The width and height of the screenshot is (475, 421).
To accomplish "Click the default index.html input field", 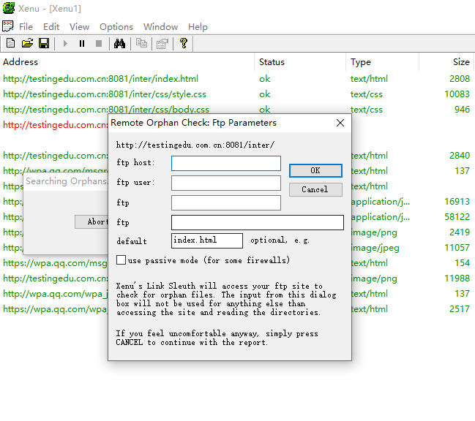I will click(x=207, y=240).
